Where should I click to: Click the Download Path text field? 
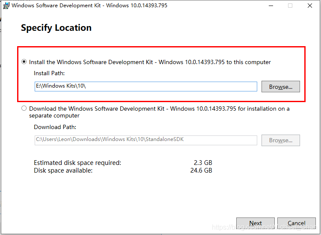(x=146, y=140)
